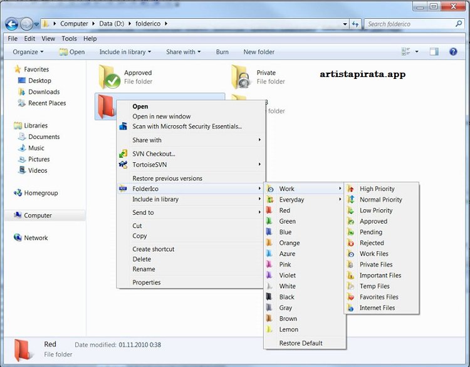
Task: Open the File menu
Action: 13,39
